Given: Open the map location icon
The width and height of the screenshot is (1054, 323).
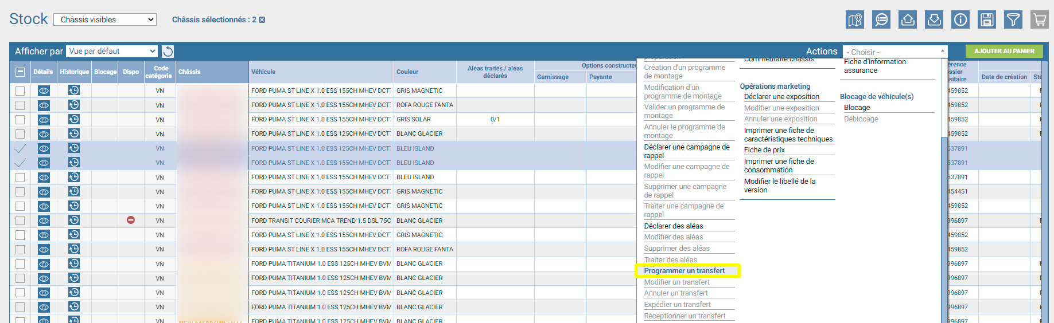Looking at the screenshot, I should tap(855, 19).
